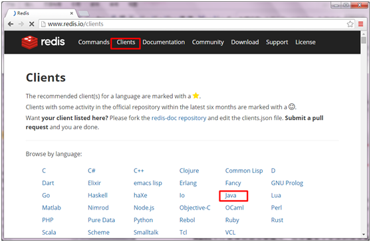Screen dimensions: 371x242
Task: Open the Dart clients link
Action: [48, 183]
